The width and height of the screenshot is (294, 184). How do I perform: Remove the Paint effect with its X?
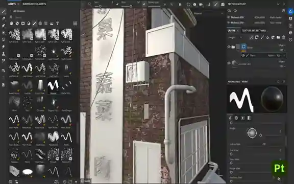coord(284,55)
